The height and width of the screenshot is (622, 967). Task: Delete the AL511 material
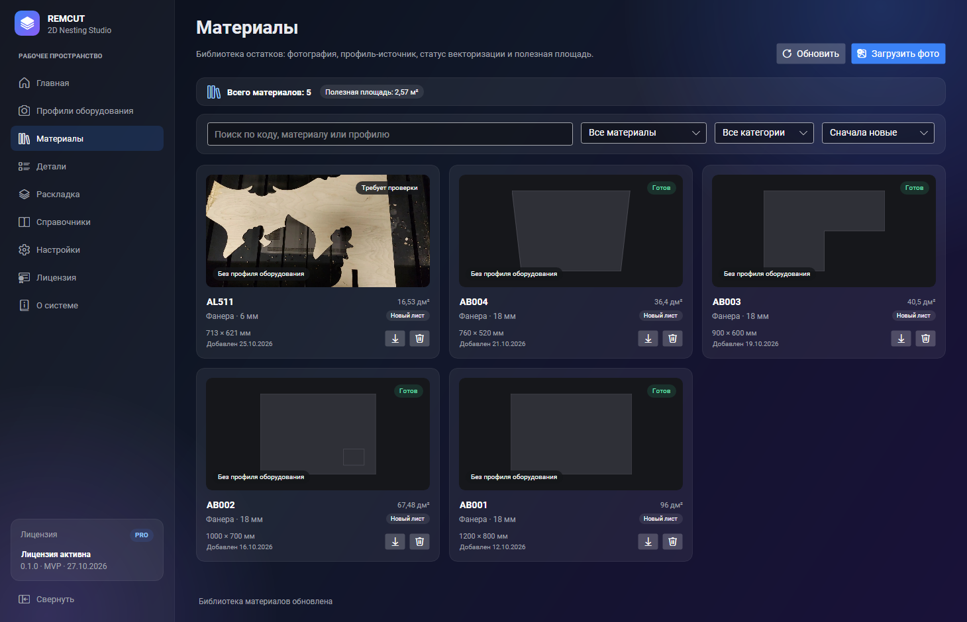click(x=420, y=339)
